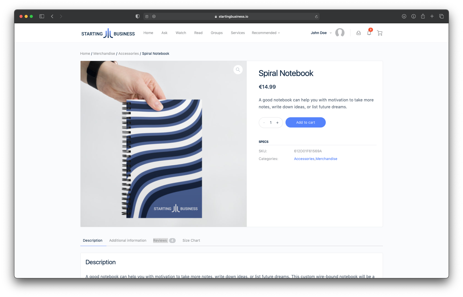463x297 pixels.
Task: Open the shopping cart icon
Action: click(380, 33)
